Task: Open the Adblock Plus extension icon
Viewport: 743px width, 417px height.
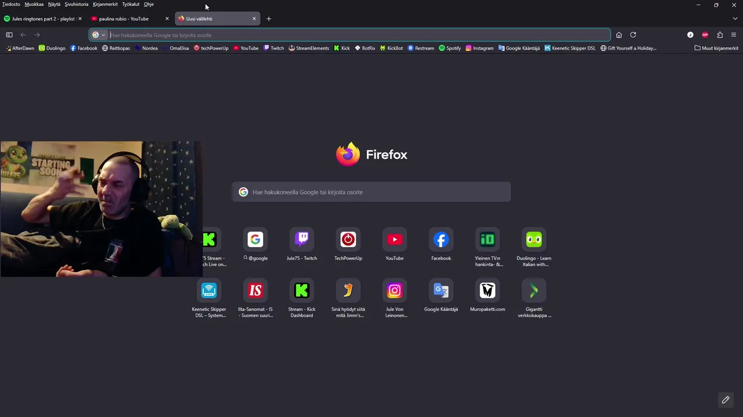Action: point(705,35)
